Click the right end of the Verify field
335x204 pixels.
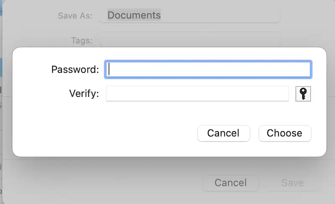(x=285, y=94)
